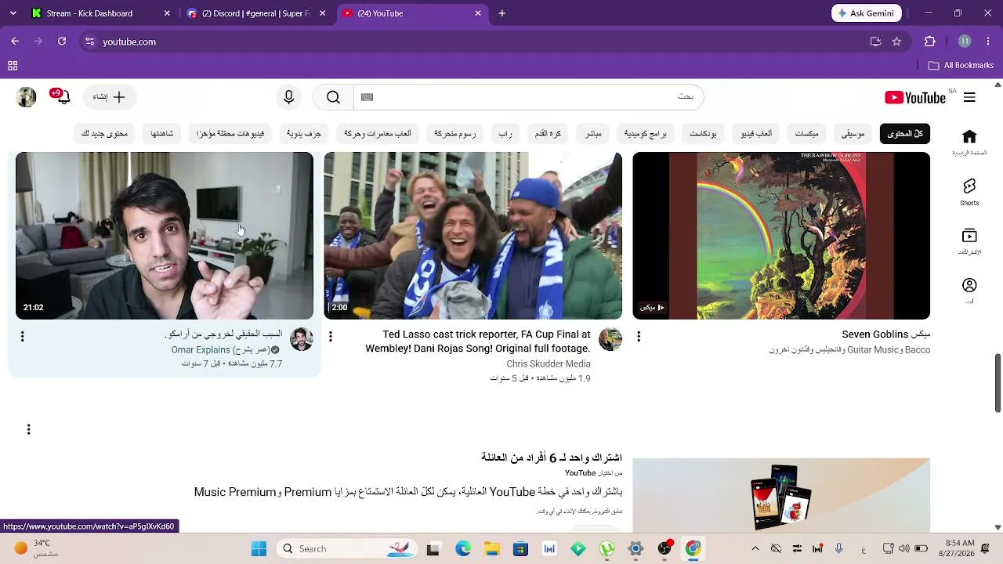Play the Omar Explains video thumbnail
1003x564 pixels.
tap(165, 236)
